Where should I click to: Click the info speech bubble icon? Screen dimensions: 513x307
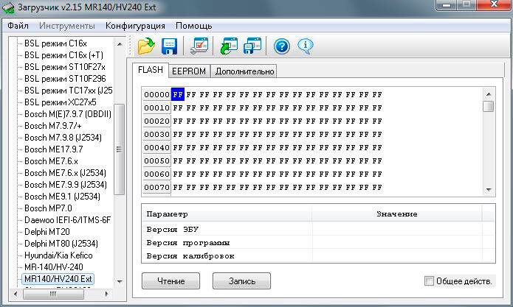click(306, 46)
